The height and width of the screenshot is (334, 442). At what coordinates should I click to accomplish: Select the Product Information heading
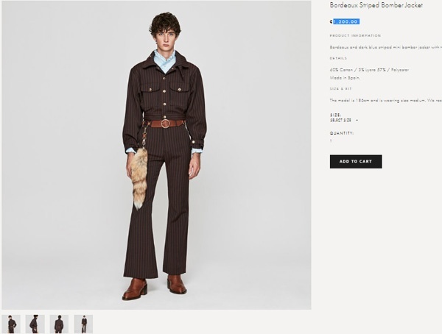(x=355, y=35)
